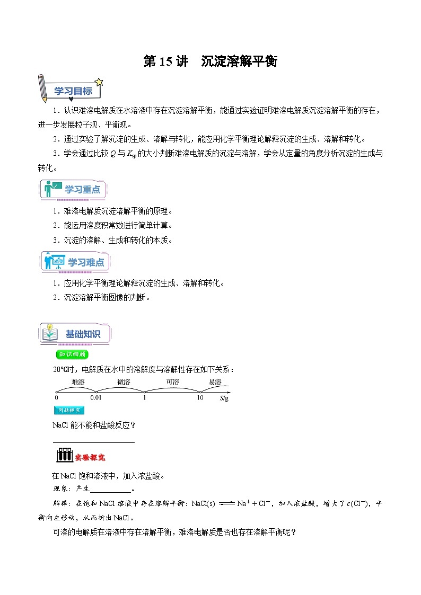Click the blank after 现象: 产生
Screen dimensions: 421x595
110,490
